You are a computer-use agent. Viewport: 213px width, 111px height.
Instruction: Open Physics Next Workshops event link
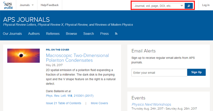151,104
